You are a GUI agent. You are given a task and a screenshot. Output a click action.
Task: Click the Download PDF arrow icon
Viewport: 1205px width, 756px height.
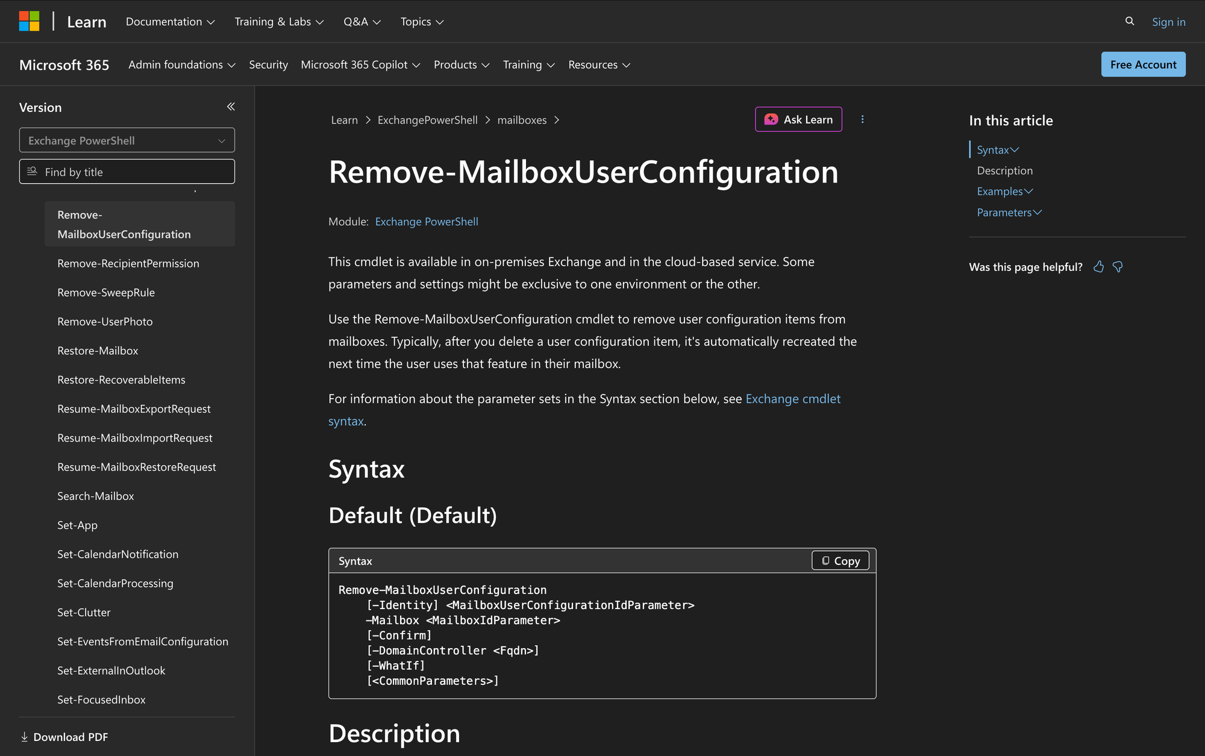[x=25, y=737]
